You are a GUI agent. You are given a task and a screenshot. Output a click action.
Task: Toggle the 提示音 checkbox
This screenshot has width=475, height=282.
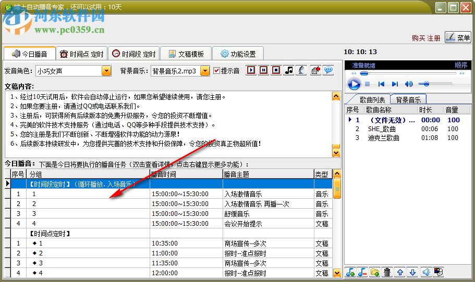[216, 71]
